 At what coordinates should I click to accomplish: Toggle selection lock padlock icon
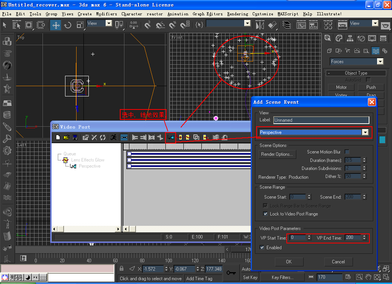point(121,269)
